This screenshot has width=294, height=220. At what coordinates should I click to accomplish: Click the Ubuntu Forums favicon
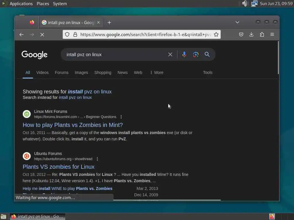point(27,156)
